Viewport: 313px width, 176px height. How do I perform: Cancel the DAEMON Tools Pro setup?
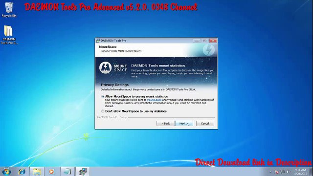click(205, 124)
